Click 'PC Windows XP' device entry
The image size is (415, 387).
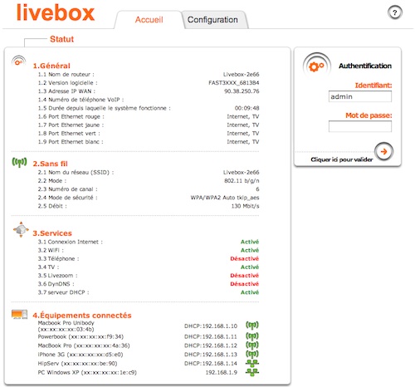tap(87, 372)
